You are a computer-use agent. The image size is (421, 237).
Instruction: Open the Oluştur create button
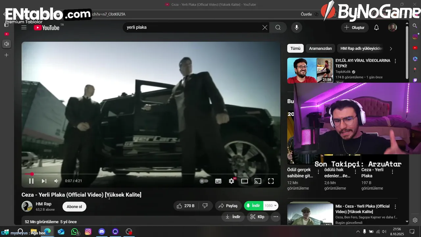(x=355, y=27)
